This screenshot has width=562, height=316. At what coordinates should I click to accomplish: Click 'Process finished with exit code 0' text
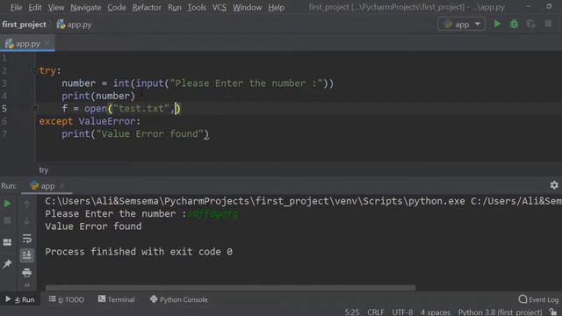pyautogui.click(x=139, y=252)
